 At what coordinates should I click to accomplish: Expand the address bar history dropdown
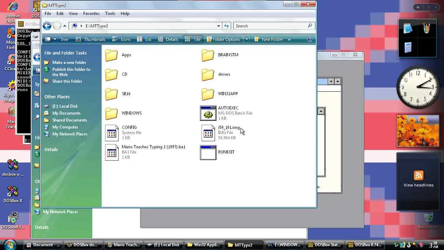pyautogui.click(x=219, y=26)
